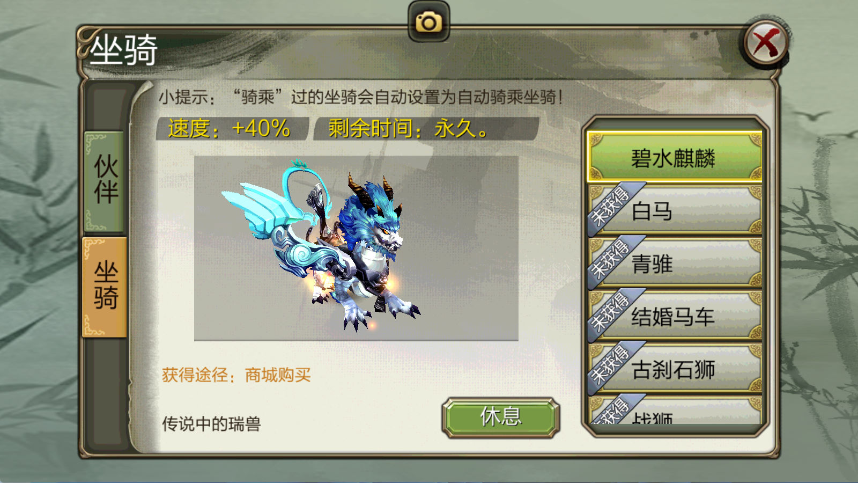Tap the 未获得 ribbon on 古刹石狮
The image size is (858, 483).
(x=611, y=365)
